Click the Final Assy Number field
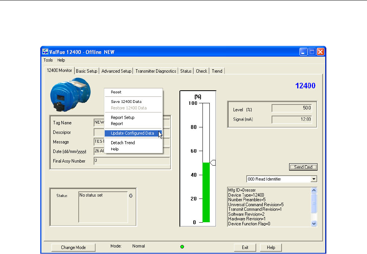The image size is (367, 254). (x=132, y=161)
